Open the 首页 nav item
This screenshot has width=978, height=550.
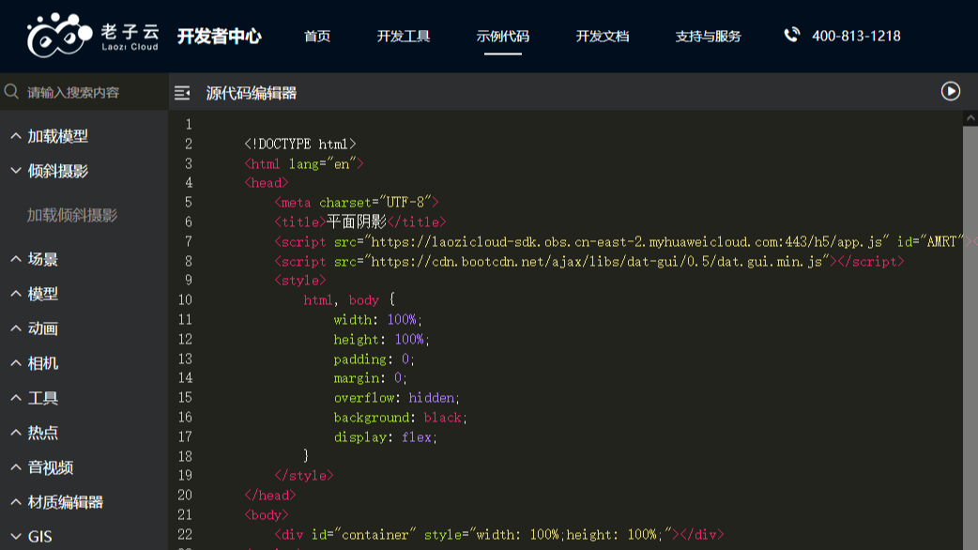tap(317, 37)
